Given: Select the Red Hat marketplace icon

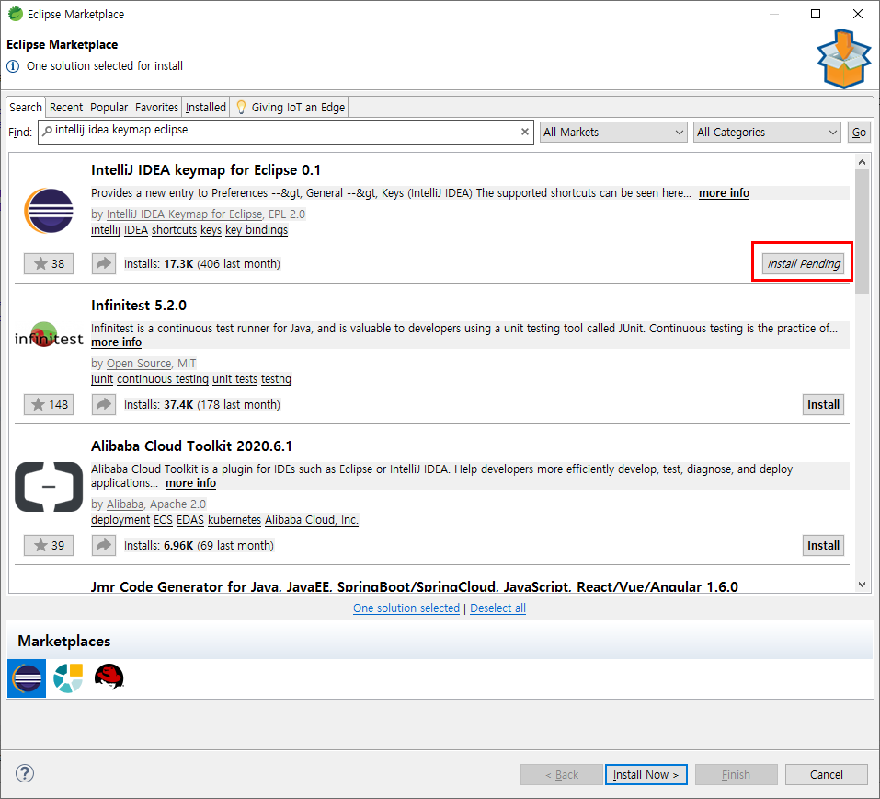Looking at the screenshot, I should 109,677.
